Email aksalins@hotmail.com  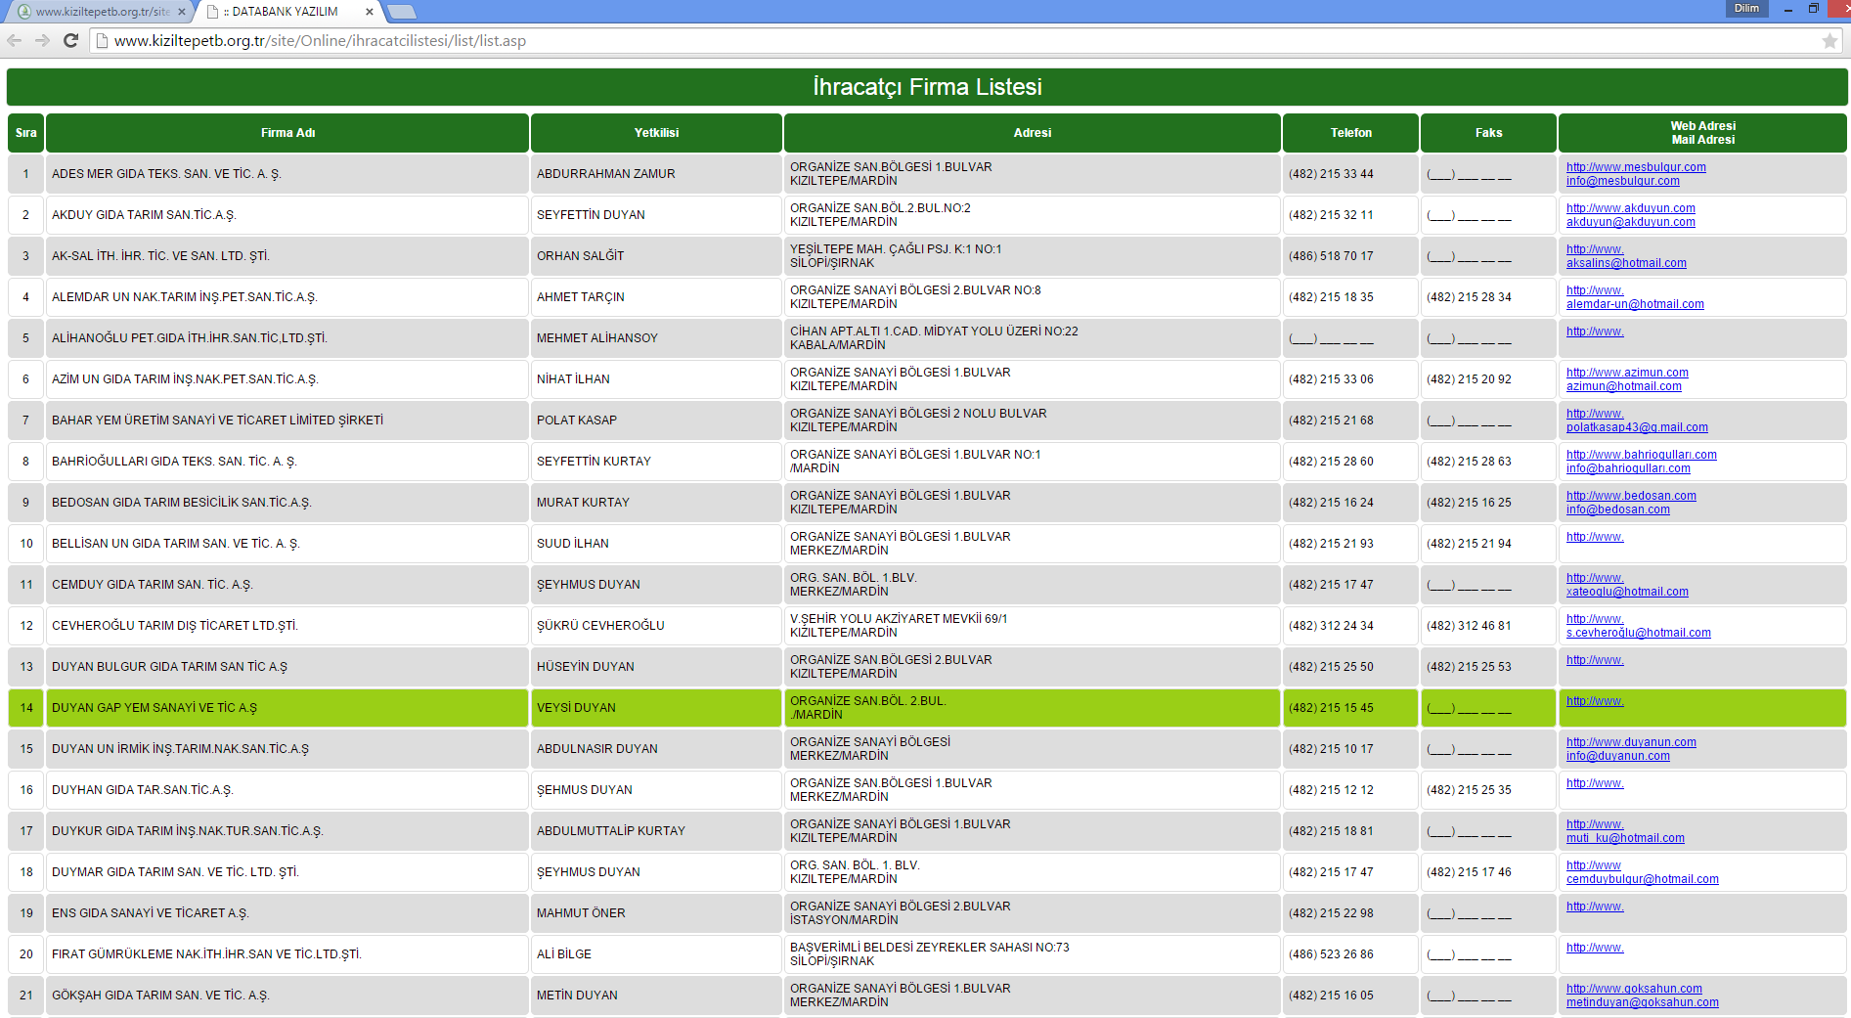coord(1626,263)
